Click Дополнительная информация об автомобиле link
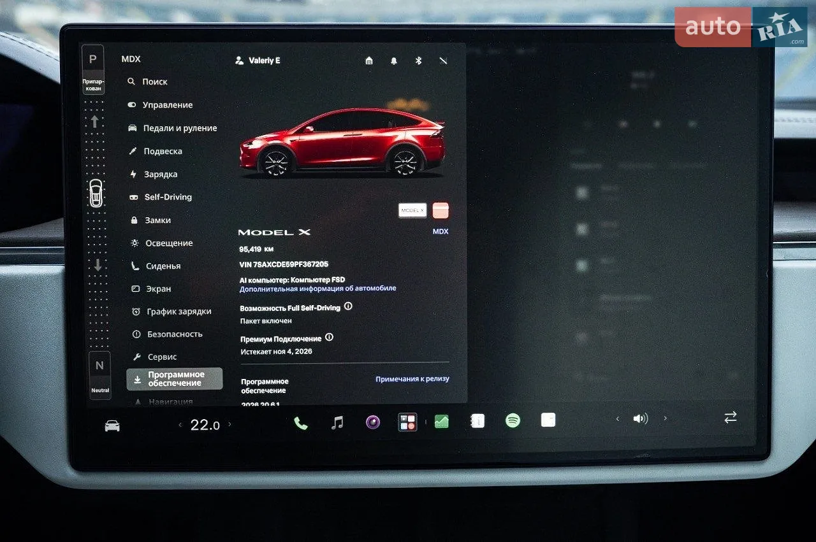The height and width of the screenshot is (542, 816). click(317, 289)
